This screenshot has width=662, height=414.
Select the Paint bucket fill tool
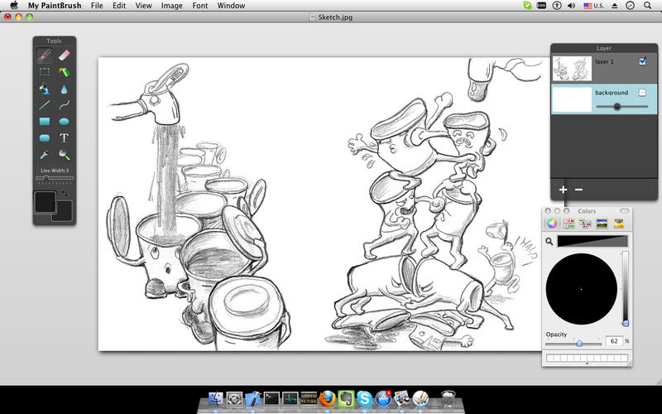45,89
